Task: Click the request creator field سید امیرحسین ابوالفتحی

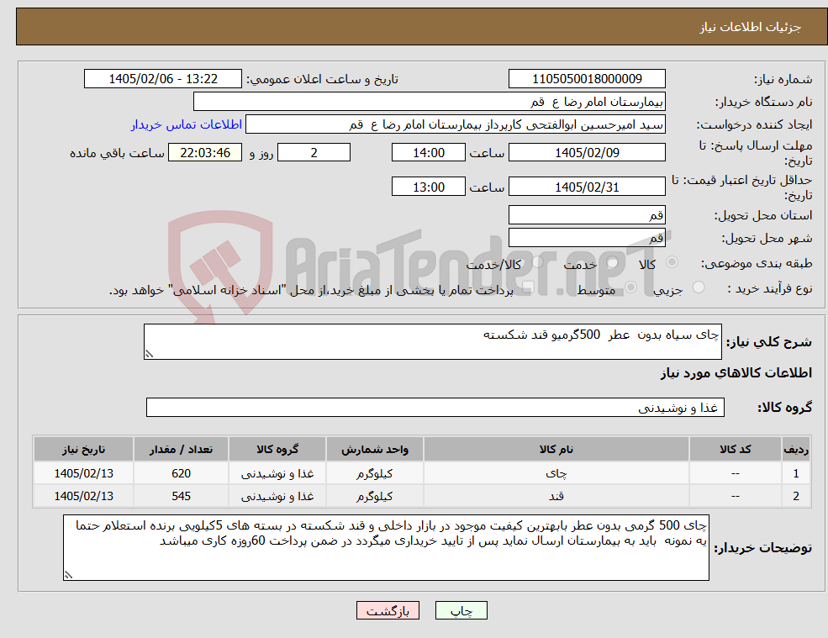Action: (x=455, y=124)
